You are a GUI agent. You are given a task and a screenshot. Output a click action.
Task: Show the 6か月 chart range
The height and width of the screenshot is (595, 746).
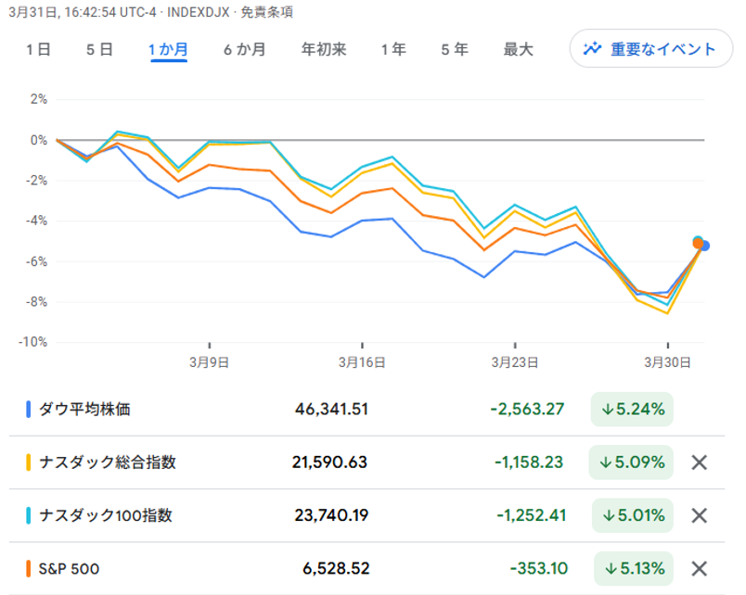[245, 50]
